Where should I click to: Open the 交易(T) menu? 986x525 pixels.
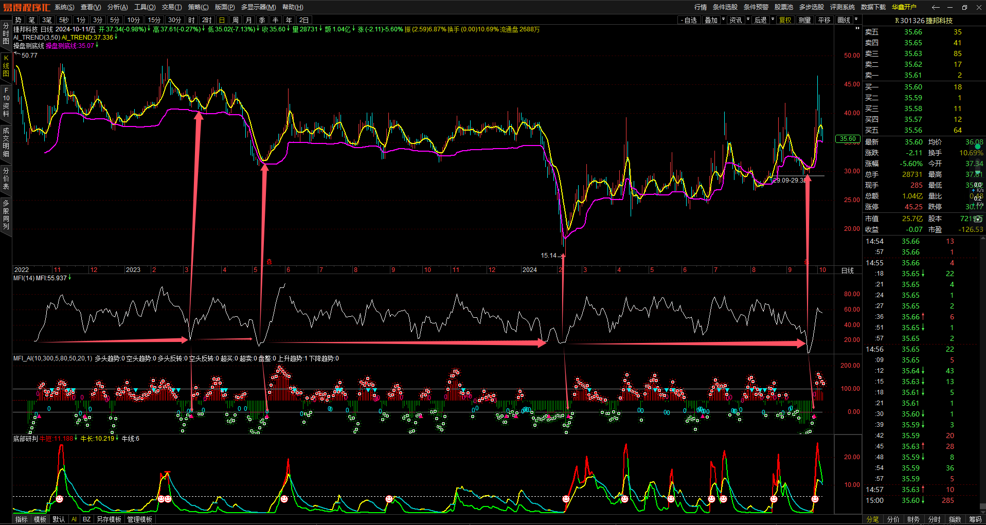pos(172,7)
